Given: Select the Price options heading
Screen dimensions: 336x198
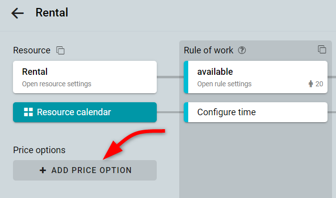Looking at the screenshot, I should (x=39, y=150).
